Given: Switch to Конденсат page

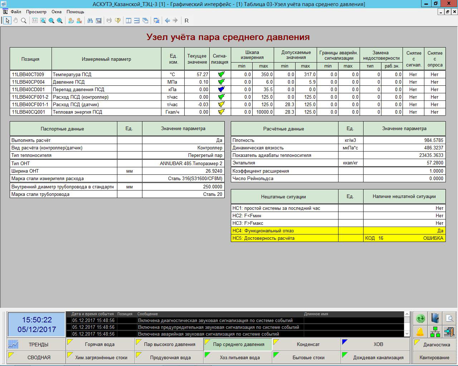Looking at the screenshot, I should tap(307, 345).
